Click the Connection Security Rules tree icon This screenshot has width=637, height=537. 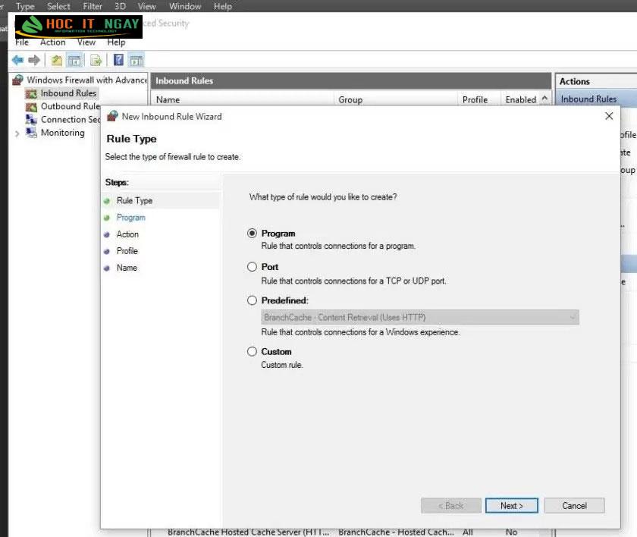pyautogui.click(x=31, y=119)
